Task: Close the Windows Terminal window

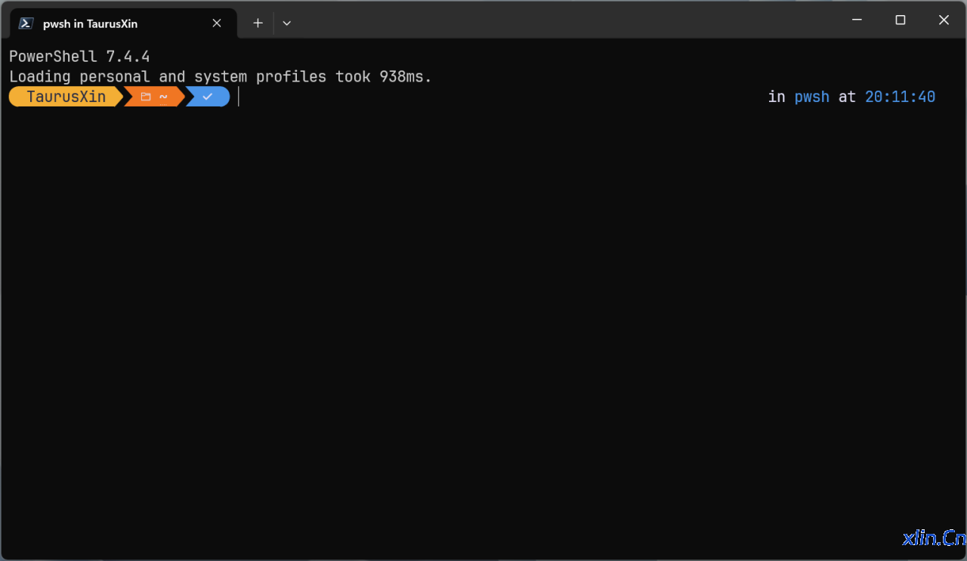Action: click(944, 20)
